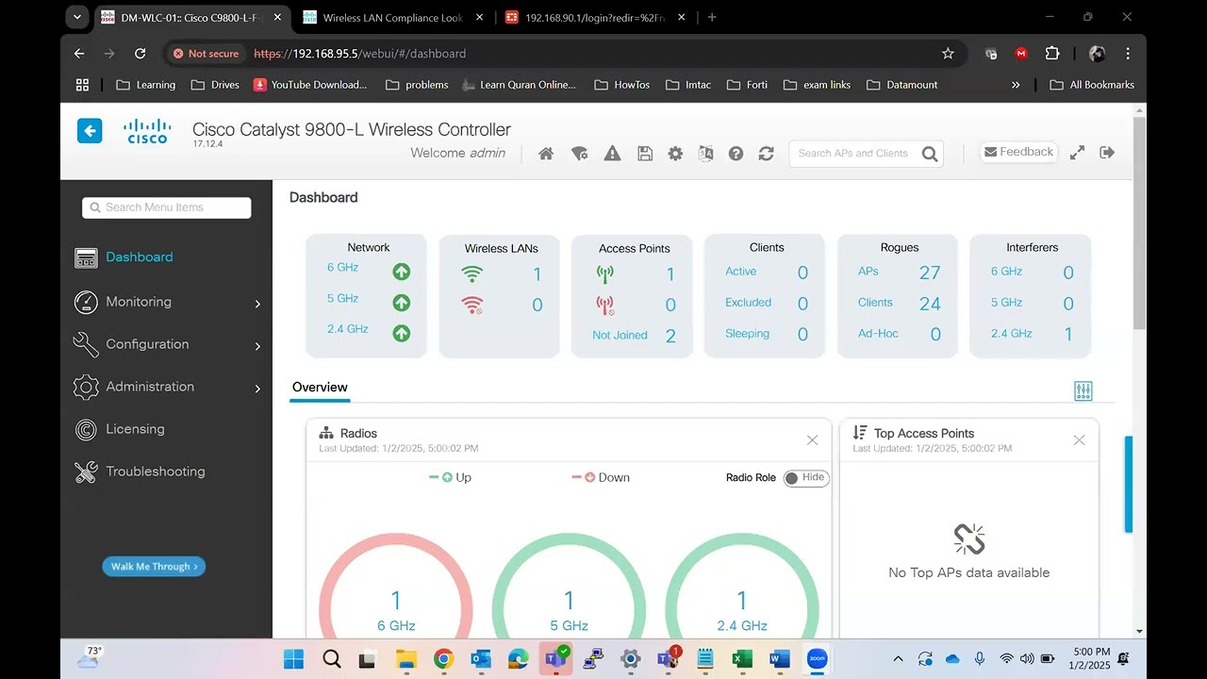The width and height of the screenshot is (1207, 679).
Task: Click the wireless setup wizard icon
Action: 580,154
